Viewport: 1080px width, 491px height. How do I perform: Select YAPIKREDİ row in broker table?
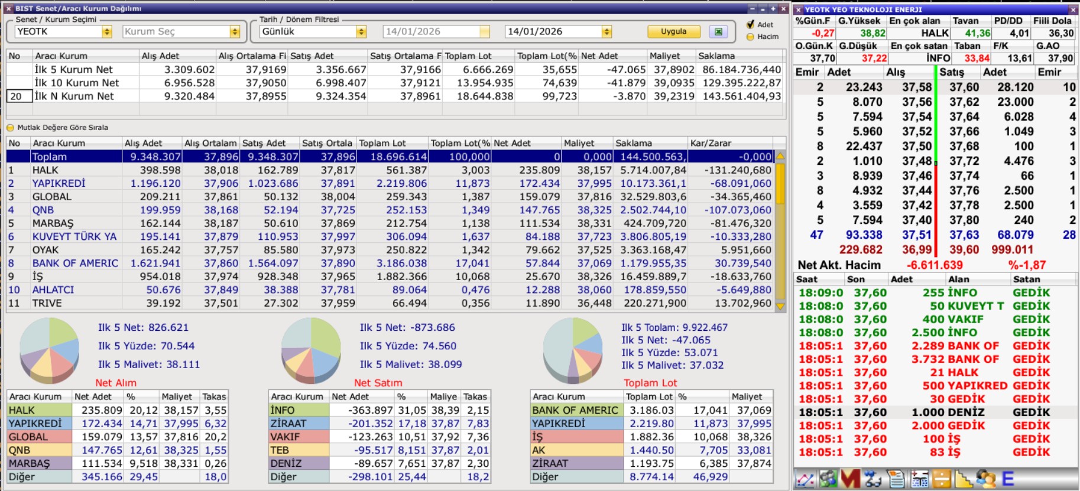tap(59, 183)
